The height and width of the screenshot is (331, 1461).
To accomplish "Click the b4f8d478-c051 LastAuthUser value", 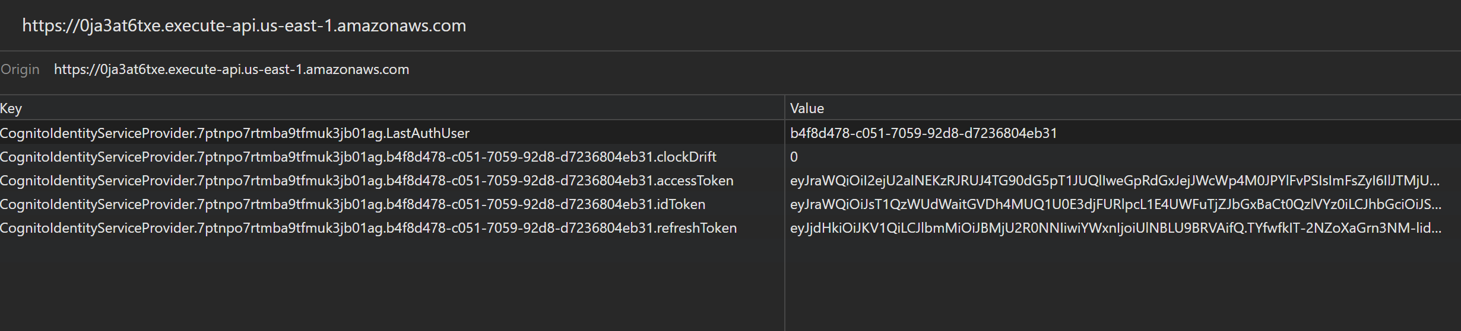I will tap(923, 133).
